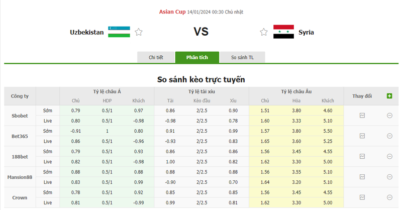Open the Mansion88 odds change chart icon
The image size is (402, 210).
pyautogui.click(x=362, y=177)
